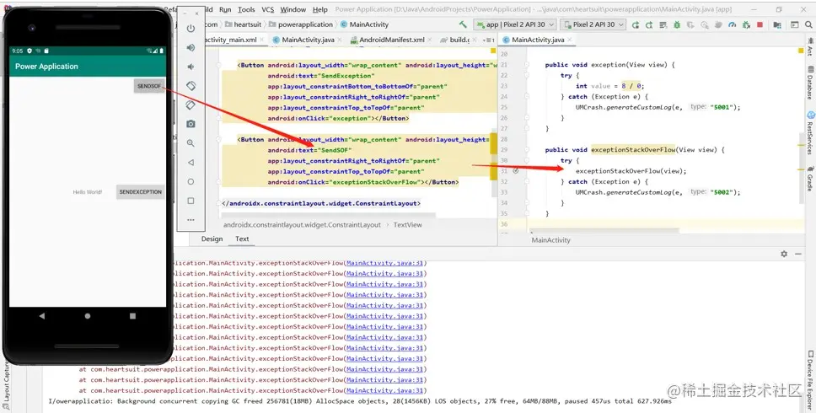
Task: Tap the phone's home navigation button
Action: (x=88, y=316)
